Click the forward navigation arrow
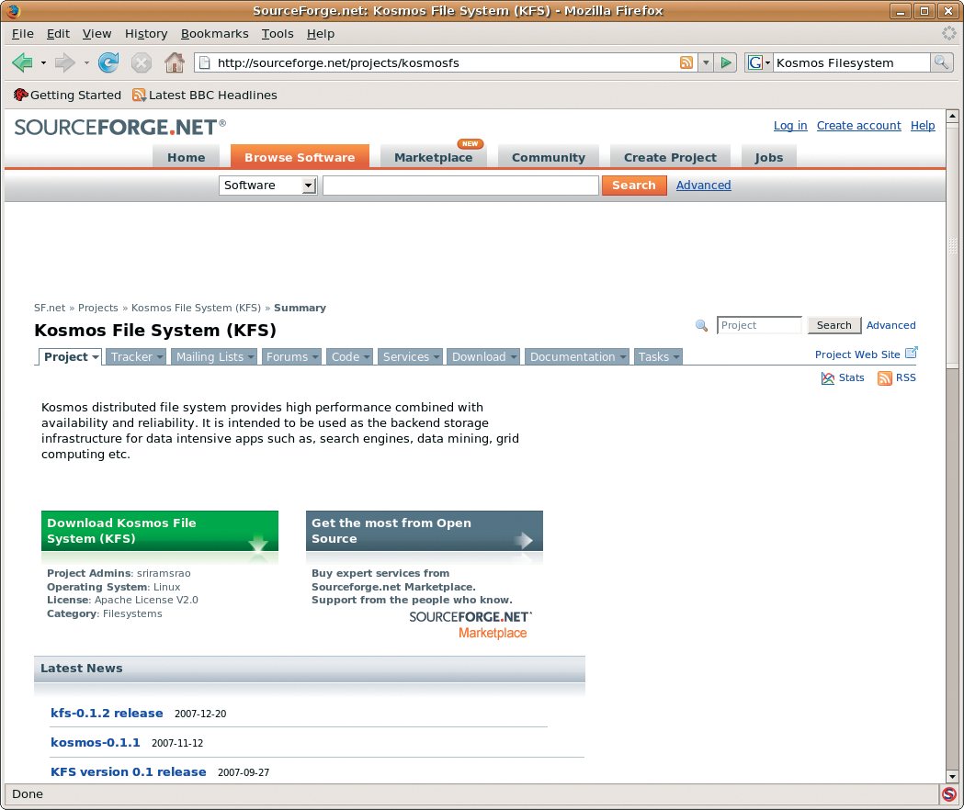Image resolution: width=964 pixels, height=810 pixels. coord(64,62)
